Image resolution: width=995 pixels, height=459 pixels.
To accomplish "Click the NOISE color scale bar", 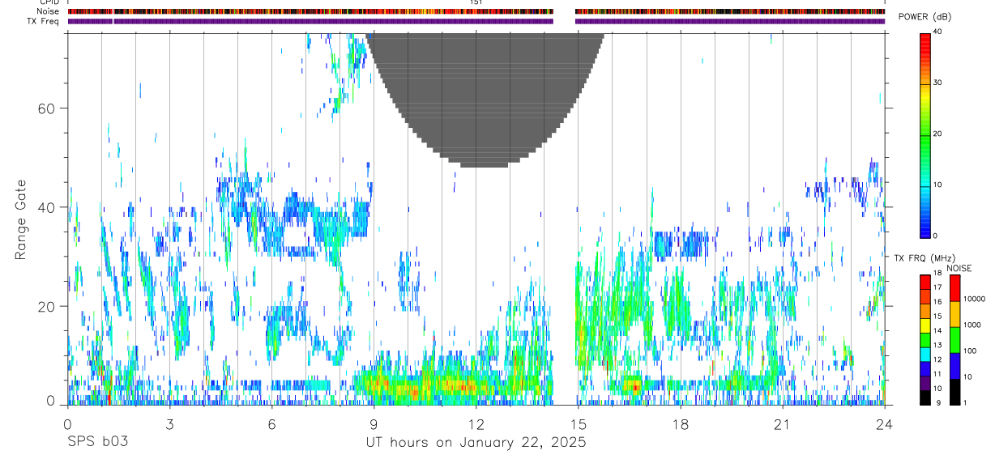I will tap(955, 340).
